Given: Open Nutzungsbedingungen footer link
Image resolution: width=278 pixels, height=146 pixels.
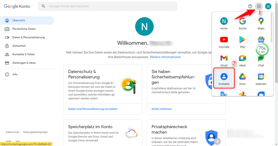Looking at the screenshot, I should point(35,132).
